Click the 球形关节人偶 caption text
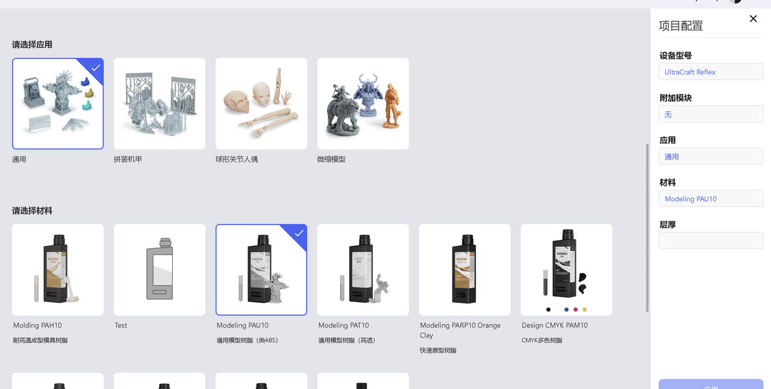The width and height of the screenshot is (771, 389). coord(237,160)
